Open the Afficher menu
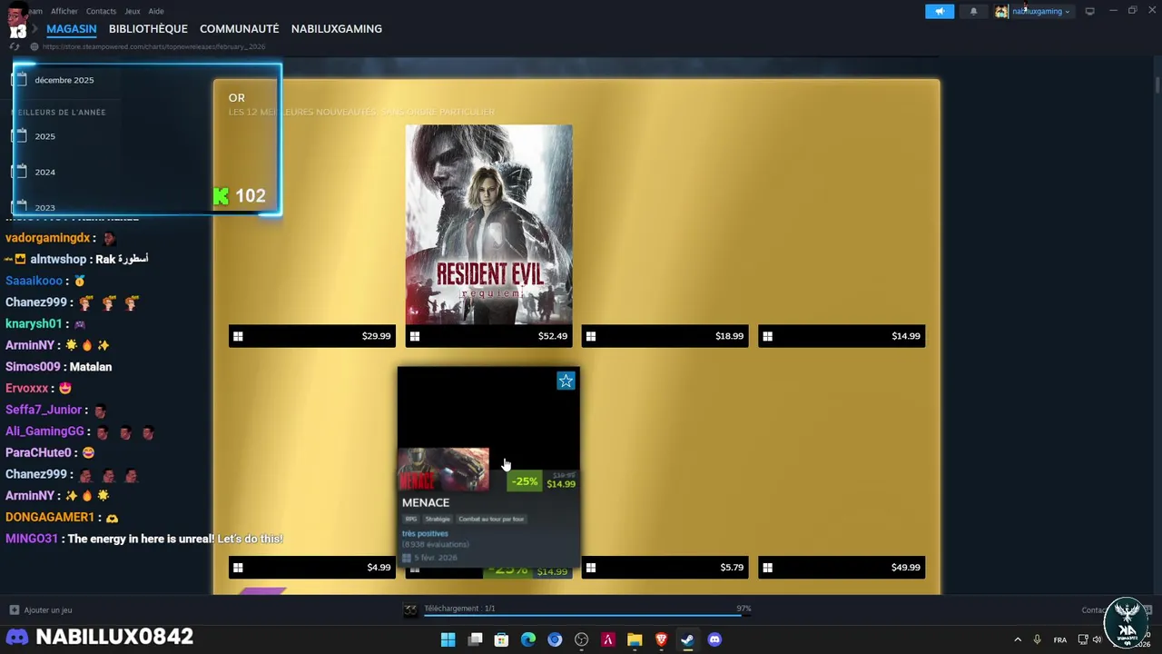Viewport: 1162px width, 654px height. pos(64,11)
